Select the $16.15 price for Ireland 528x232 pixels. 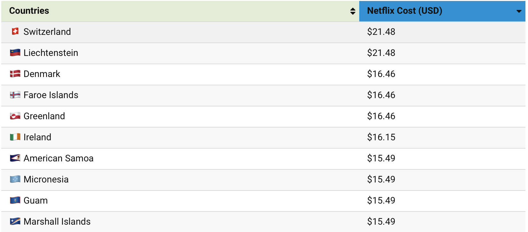click(381, 137)
